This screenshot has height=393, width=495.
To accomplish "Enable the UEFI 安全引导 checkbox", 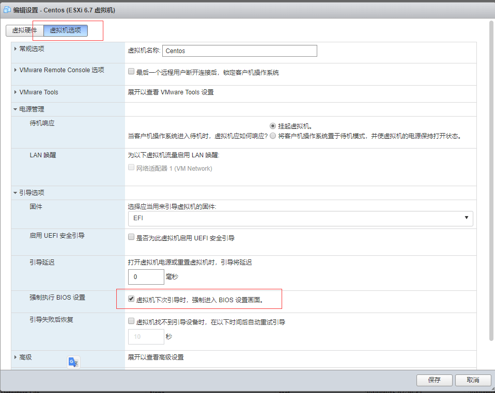I will (131, 236).
